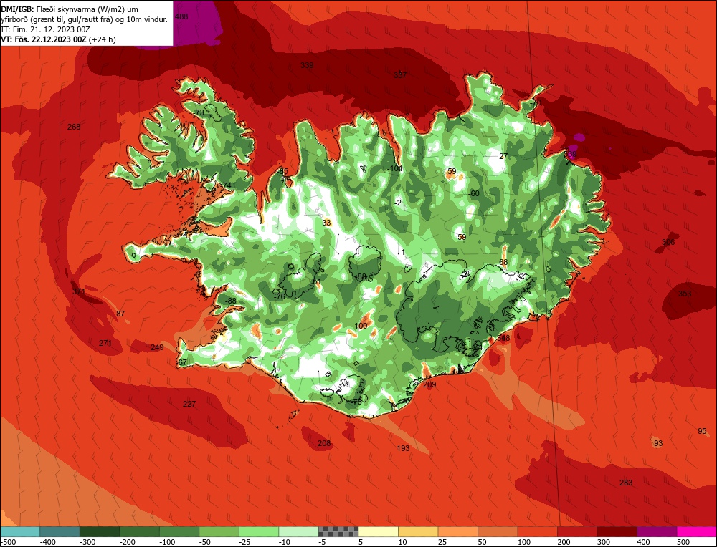Click red-orange legend swatch between 100 and 200
This screenshot has width=717, height=547.
click(537, 531)
